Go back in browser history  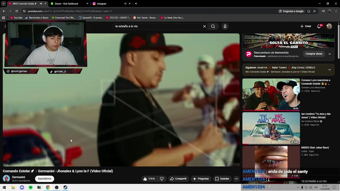[x=4, y=11]
